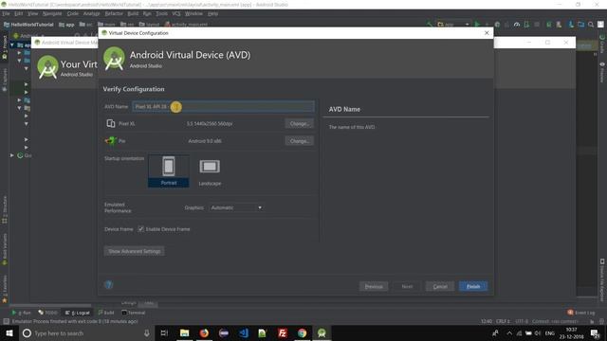Open the Analyze menu
Screen dimensions: 607x341
(x=91, y=13)
